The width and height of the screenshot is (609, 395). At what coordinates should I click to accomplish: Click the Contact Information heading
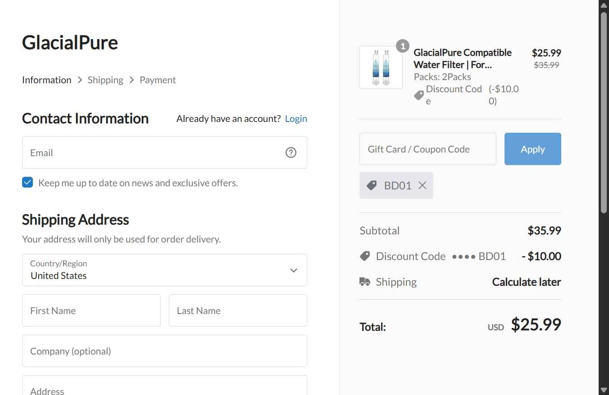click(85, 118)
